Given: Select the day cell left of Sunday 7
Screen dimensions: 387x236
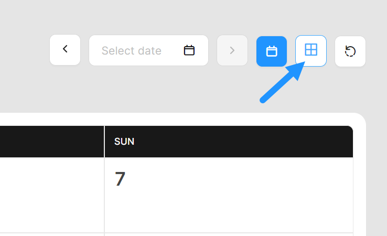Looking at the screenshot, I should pos(51,194).
